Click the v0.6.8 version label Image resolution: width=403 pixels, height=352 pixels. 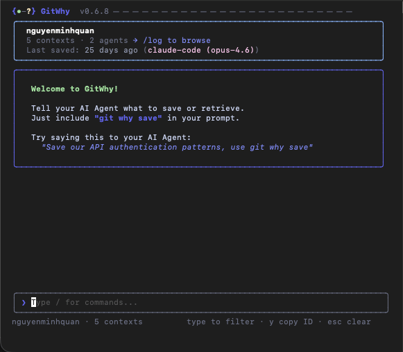coord(94,11)
